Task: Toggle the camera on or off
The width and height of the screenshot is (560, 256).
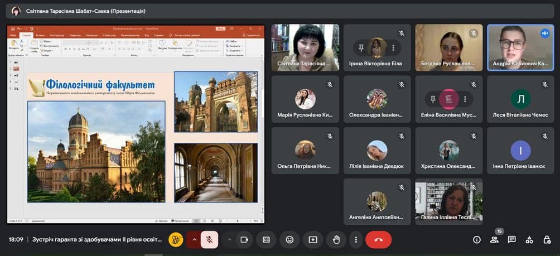Action: (244, 240)
